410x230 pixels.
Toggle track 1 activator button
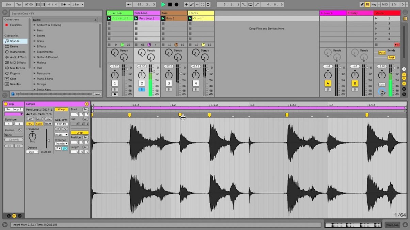pos(115,83)
